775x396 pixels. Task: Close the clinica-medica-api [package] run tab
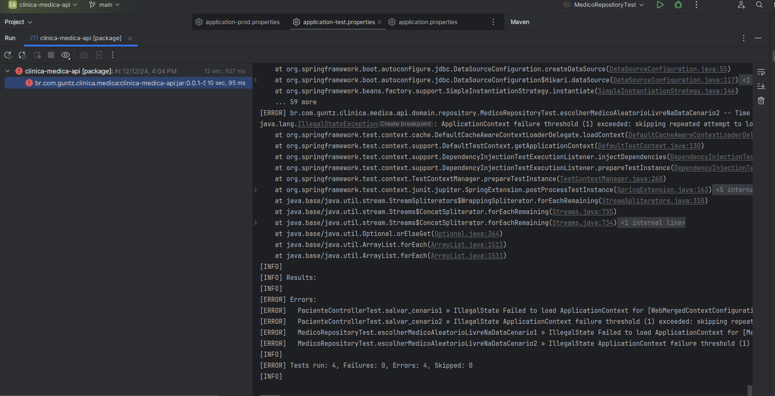130,38
